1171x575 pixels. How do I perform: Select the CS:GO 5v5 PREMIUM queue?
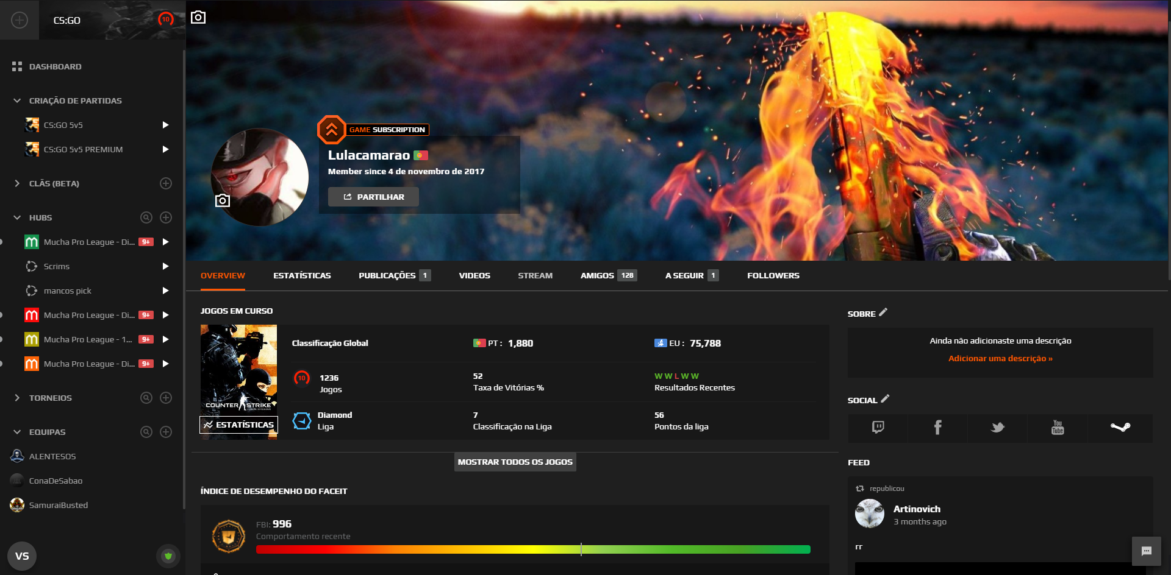[x=83, y=149]
